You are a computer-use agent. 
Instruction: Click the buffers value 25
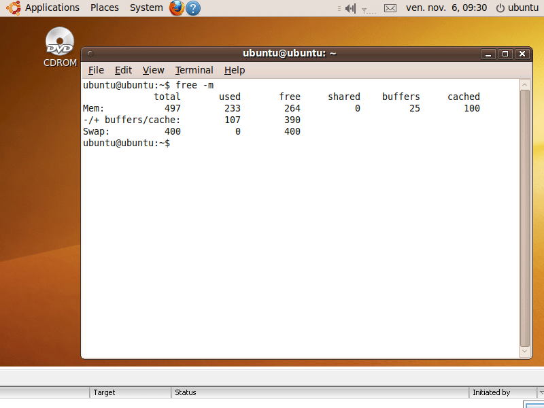coord(415,108)
